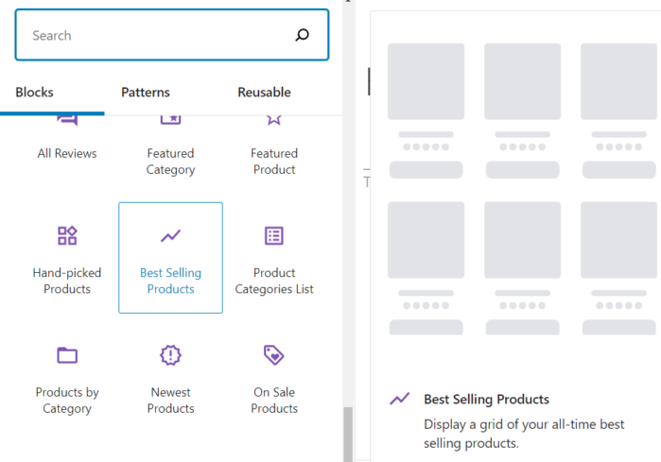Select the Best Selling Products block icon
This screenshot has width=661, height=462.
tap(170, 235)
